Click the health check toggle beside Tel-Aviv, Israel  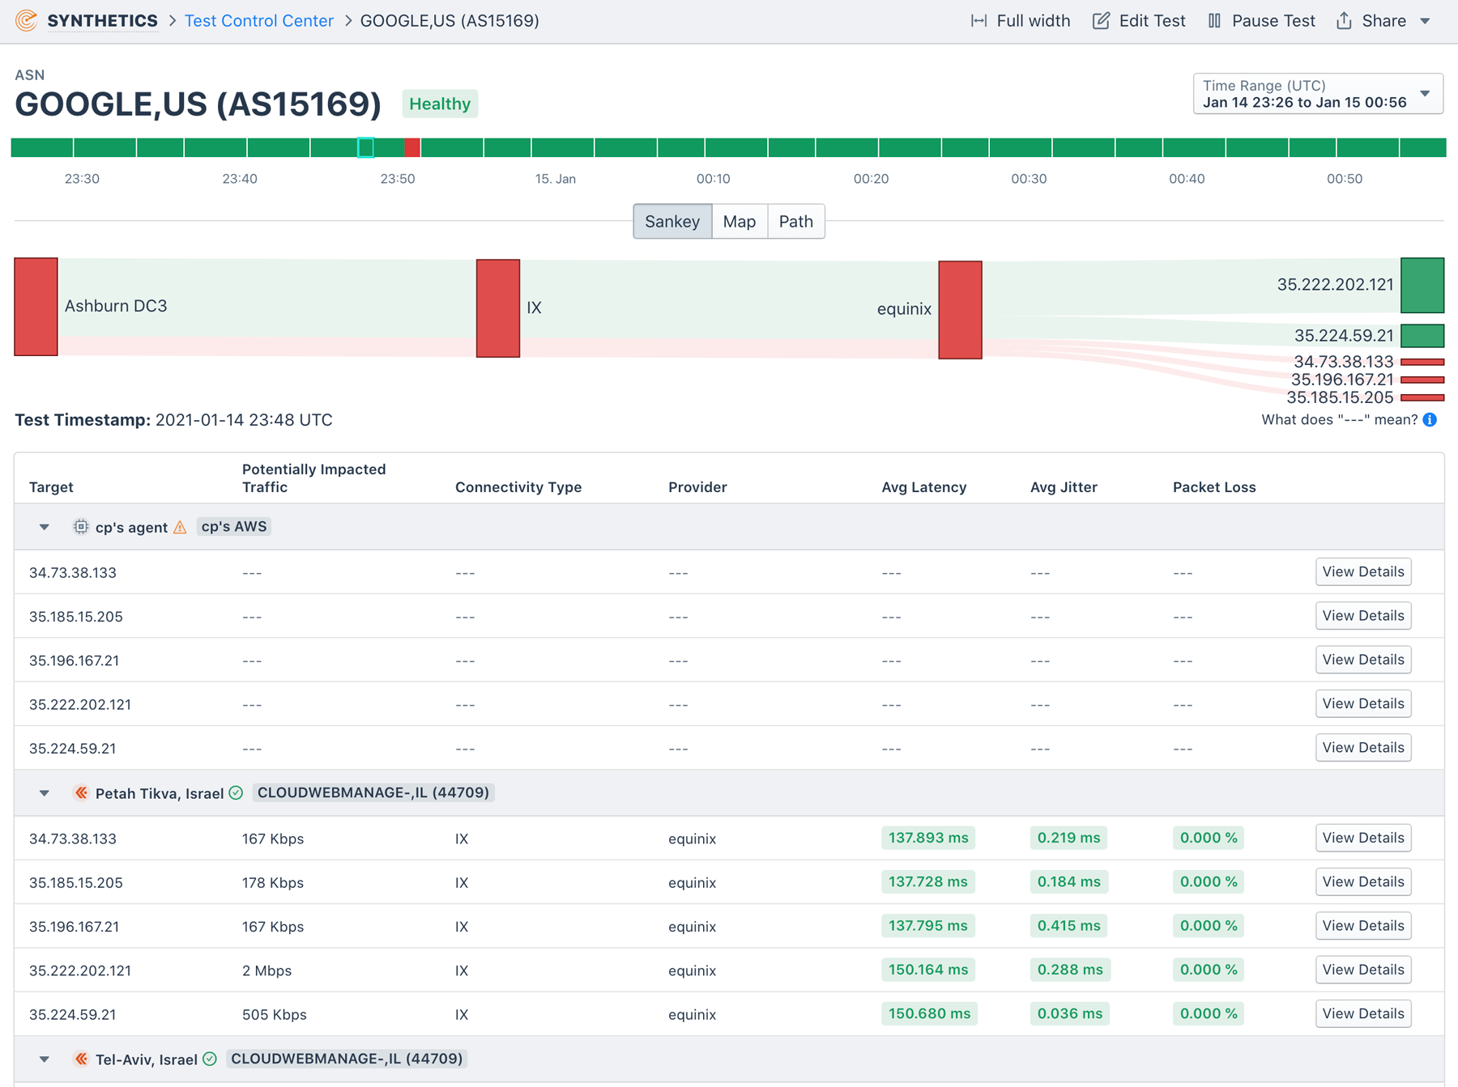click(x=210, y=1059)
